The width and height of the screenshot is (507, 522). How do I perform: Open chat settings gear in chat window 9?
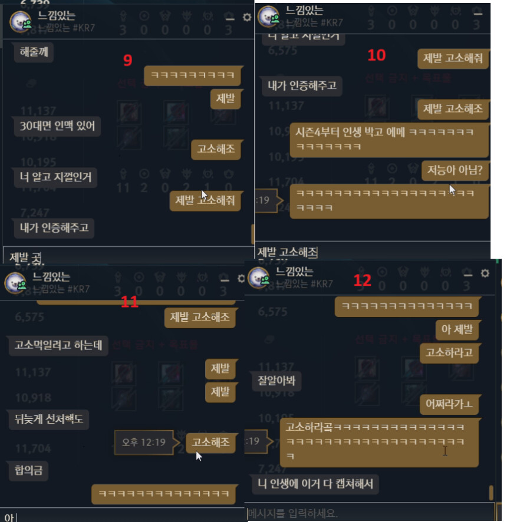tap(247, 17)
